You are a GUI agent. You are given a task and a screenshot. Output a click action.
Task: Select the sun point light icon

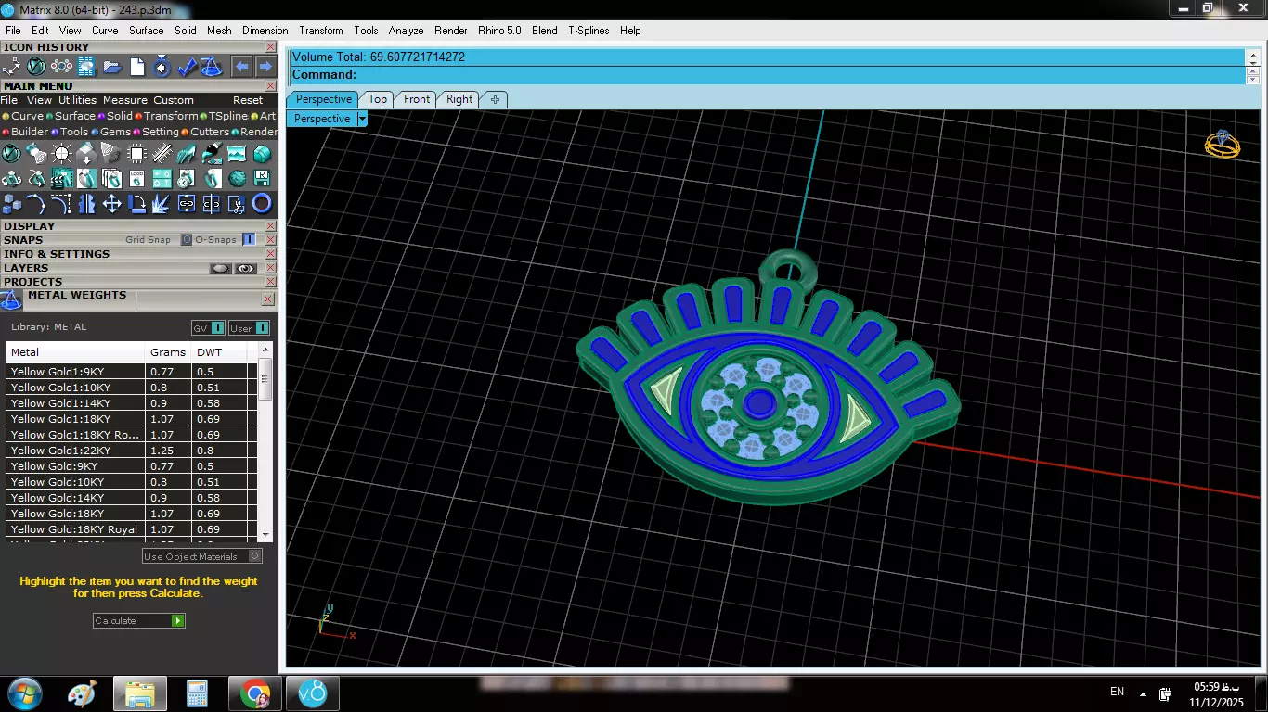[61, 153]
